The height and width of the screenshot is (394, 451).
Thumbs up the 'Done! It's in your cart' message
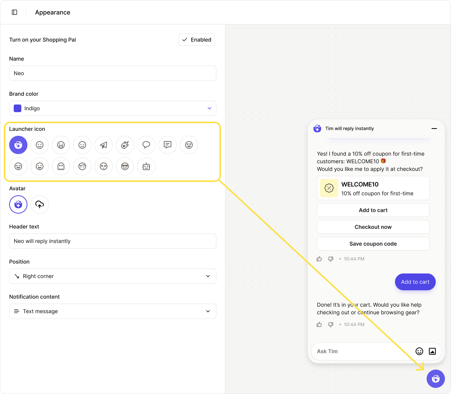coord(319,325)
